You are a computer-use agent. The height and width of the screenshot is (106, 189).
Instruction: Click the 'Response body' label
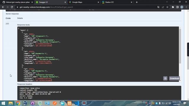pos(24,25)
